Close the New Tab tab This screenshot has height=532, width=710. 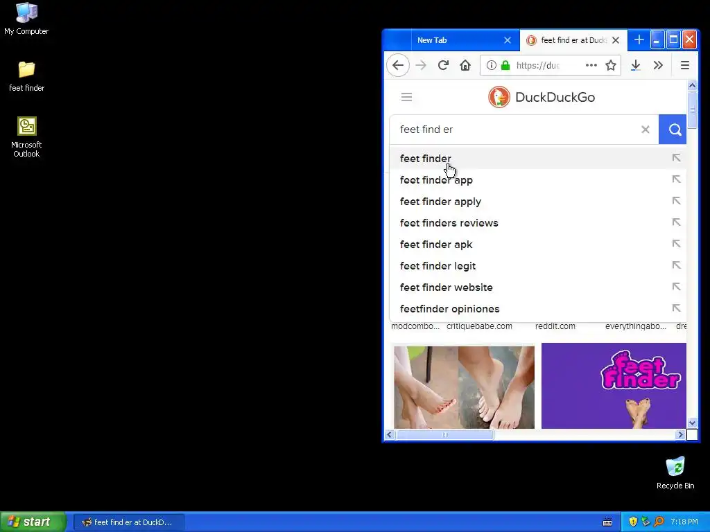pos(508,40)
